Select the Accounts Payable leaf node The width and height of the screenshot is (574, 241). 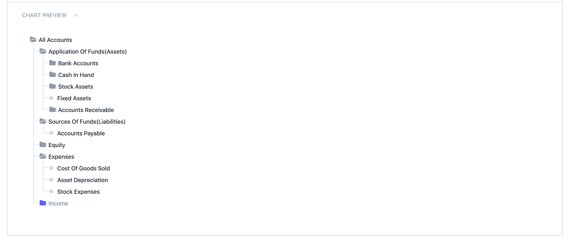pyautogui.click(x=81, y=133)
